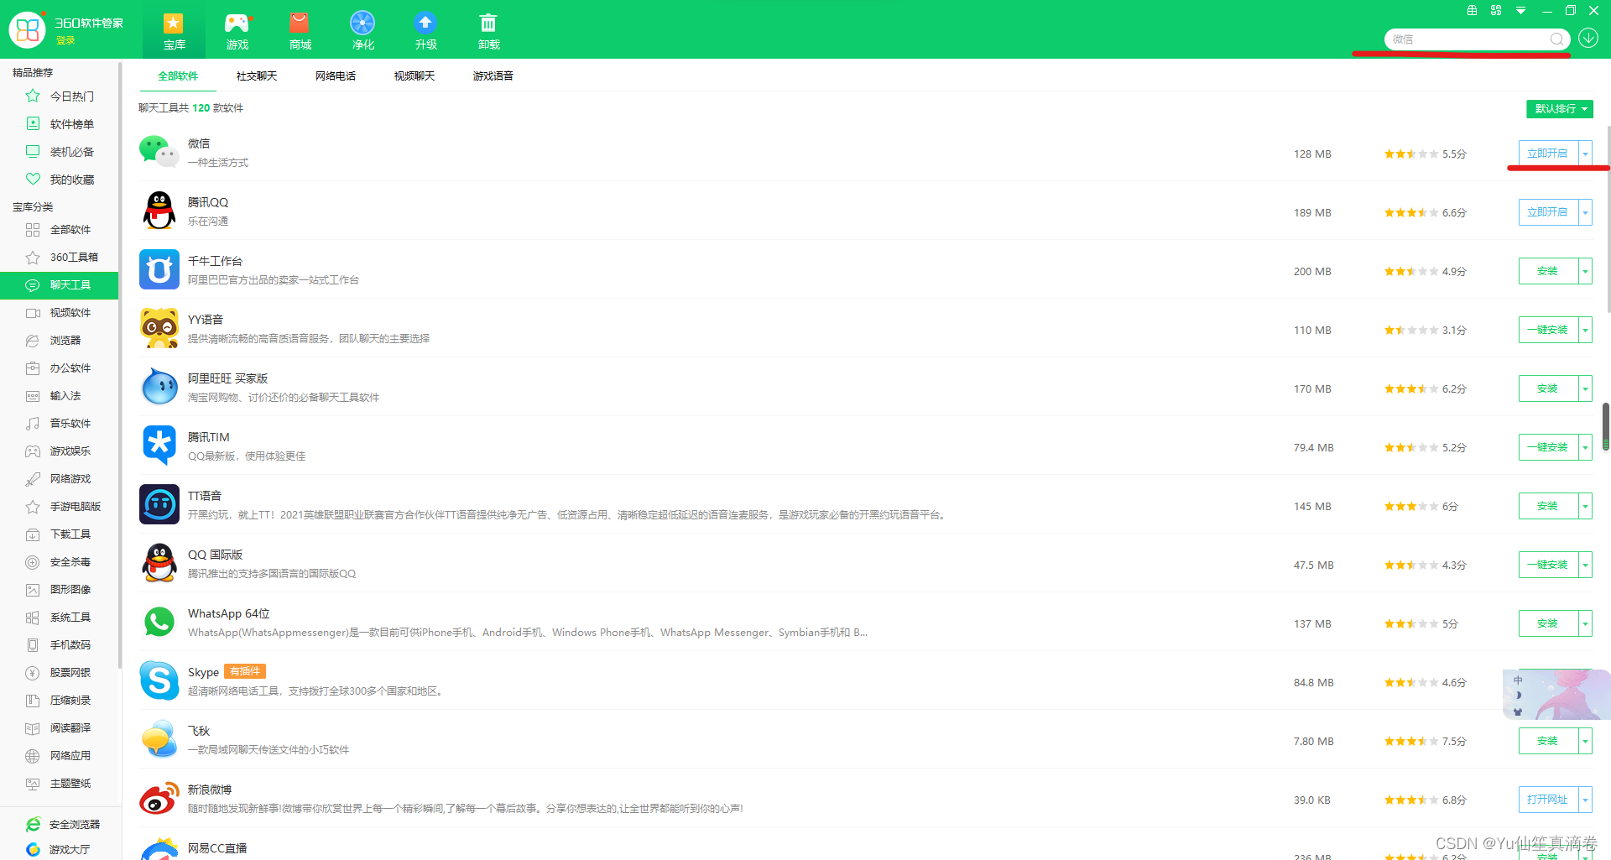Select 聊天工具 in the sidebar
The height and width of the screenshot is (860, 1611).
coord(59,285)
